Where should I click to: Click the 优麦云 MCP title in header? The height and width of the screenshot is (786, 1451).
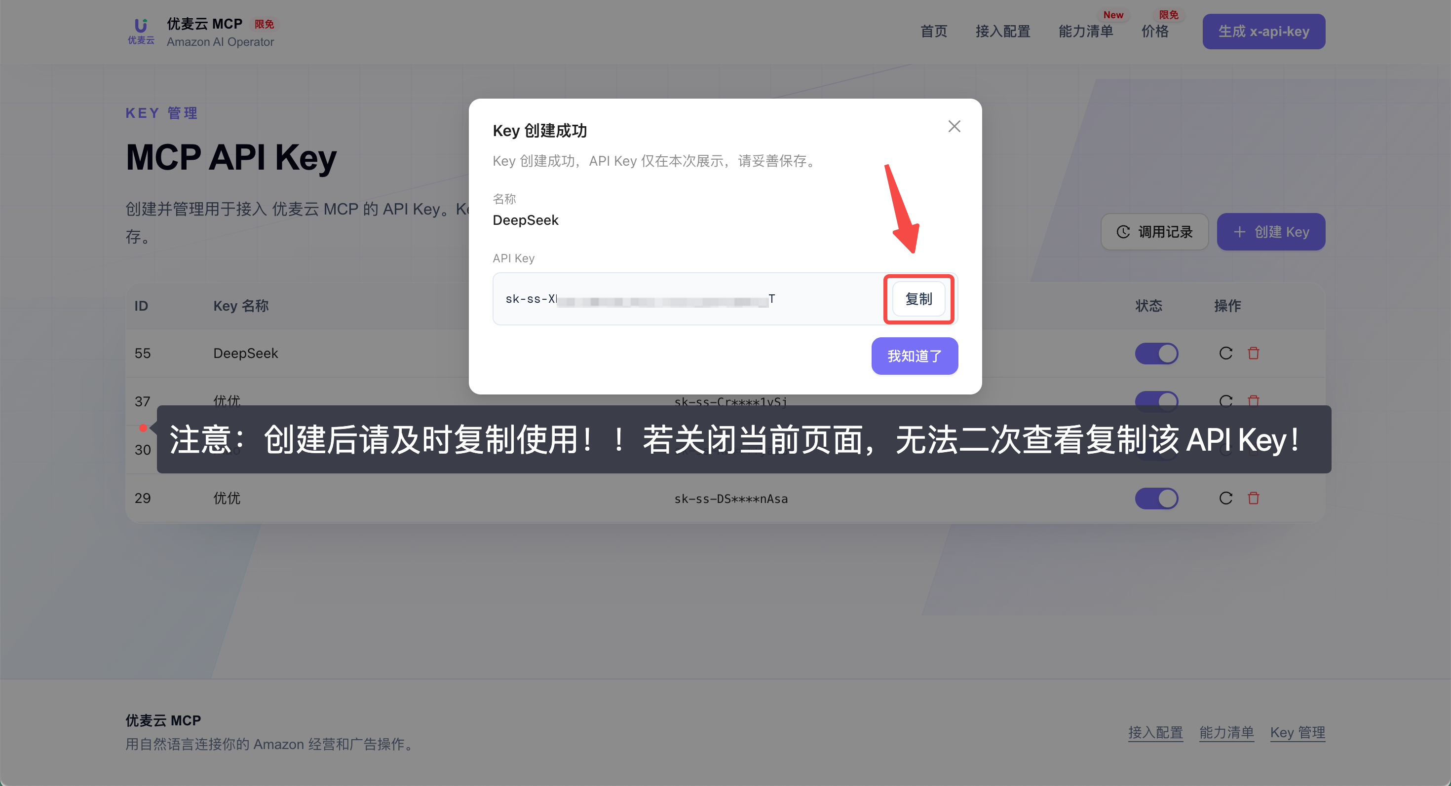coord(204,24)
